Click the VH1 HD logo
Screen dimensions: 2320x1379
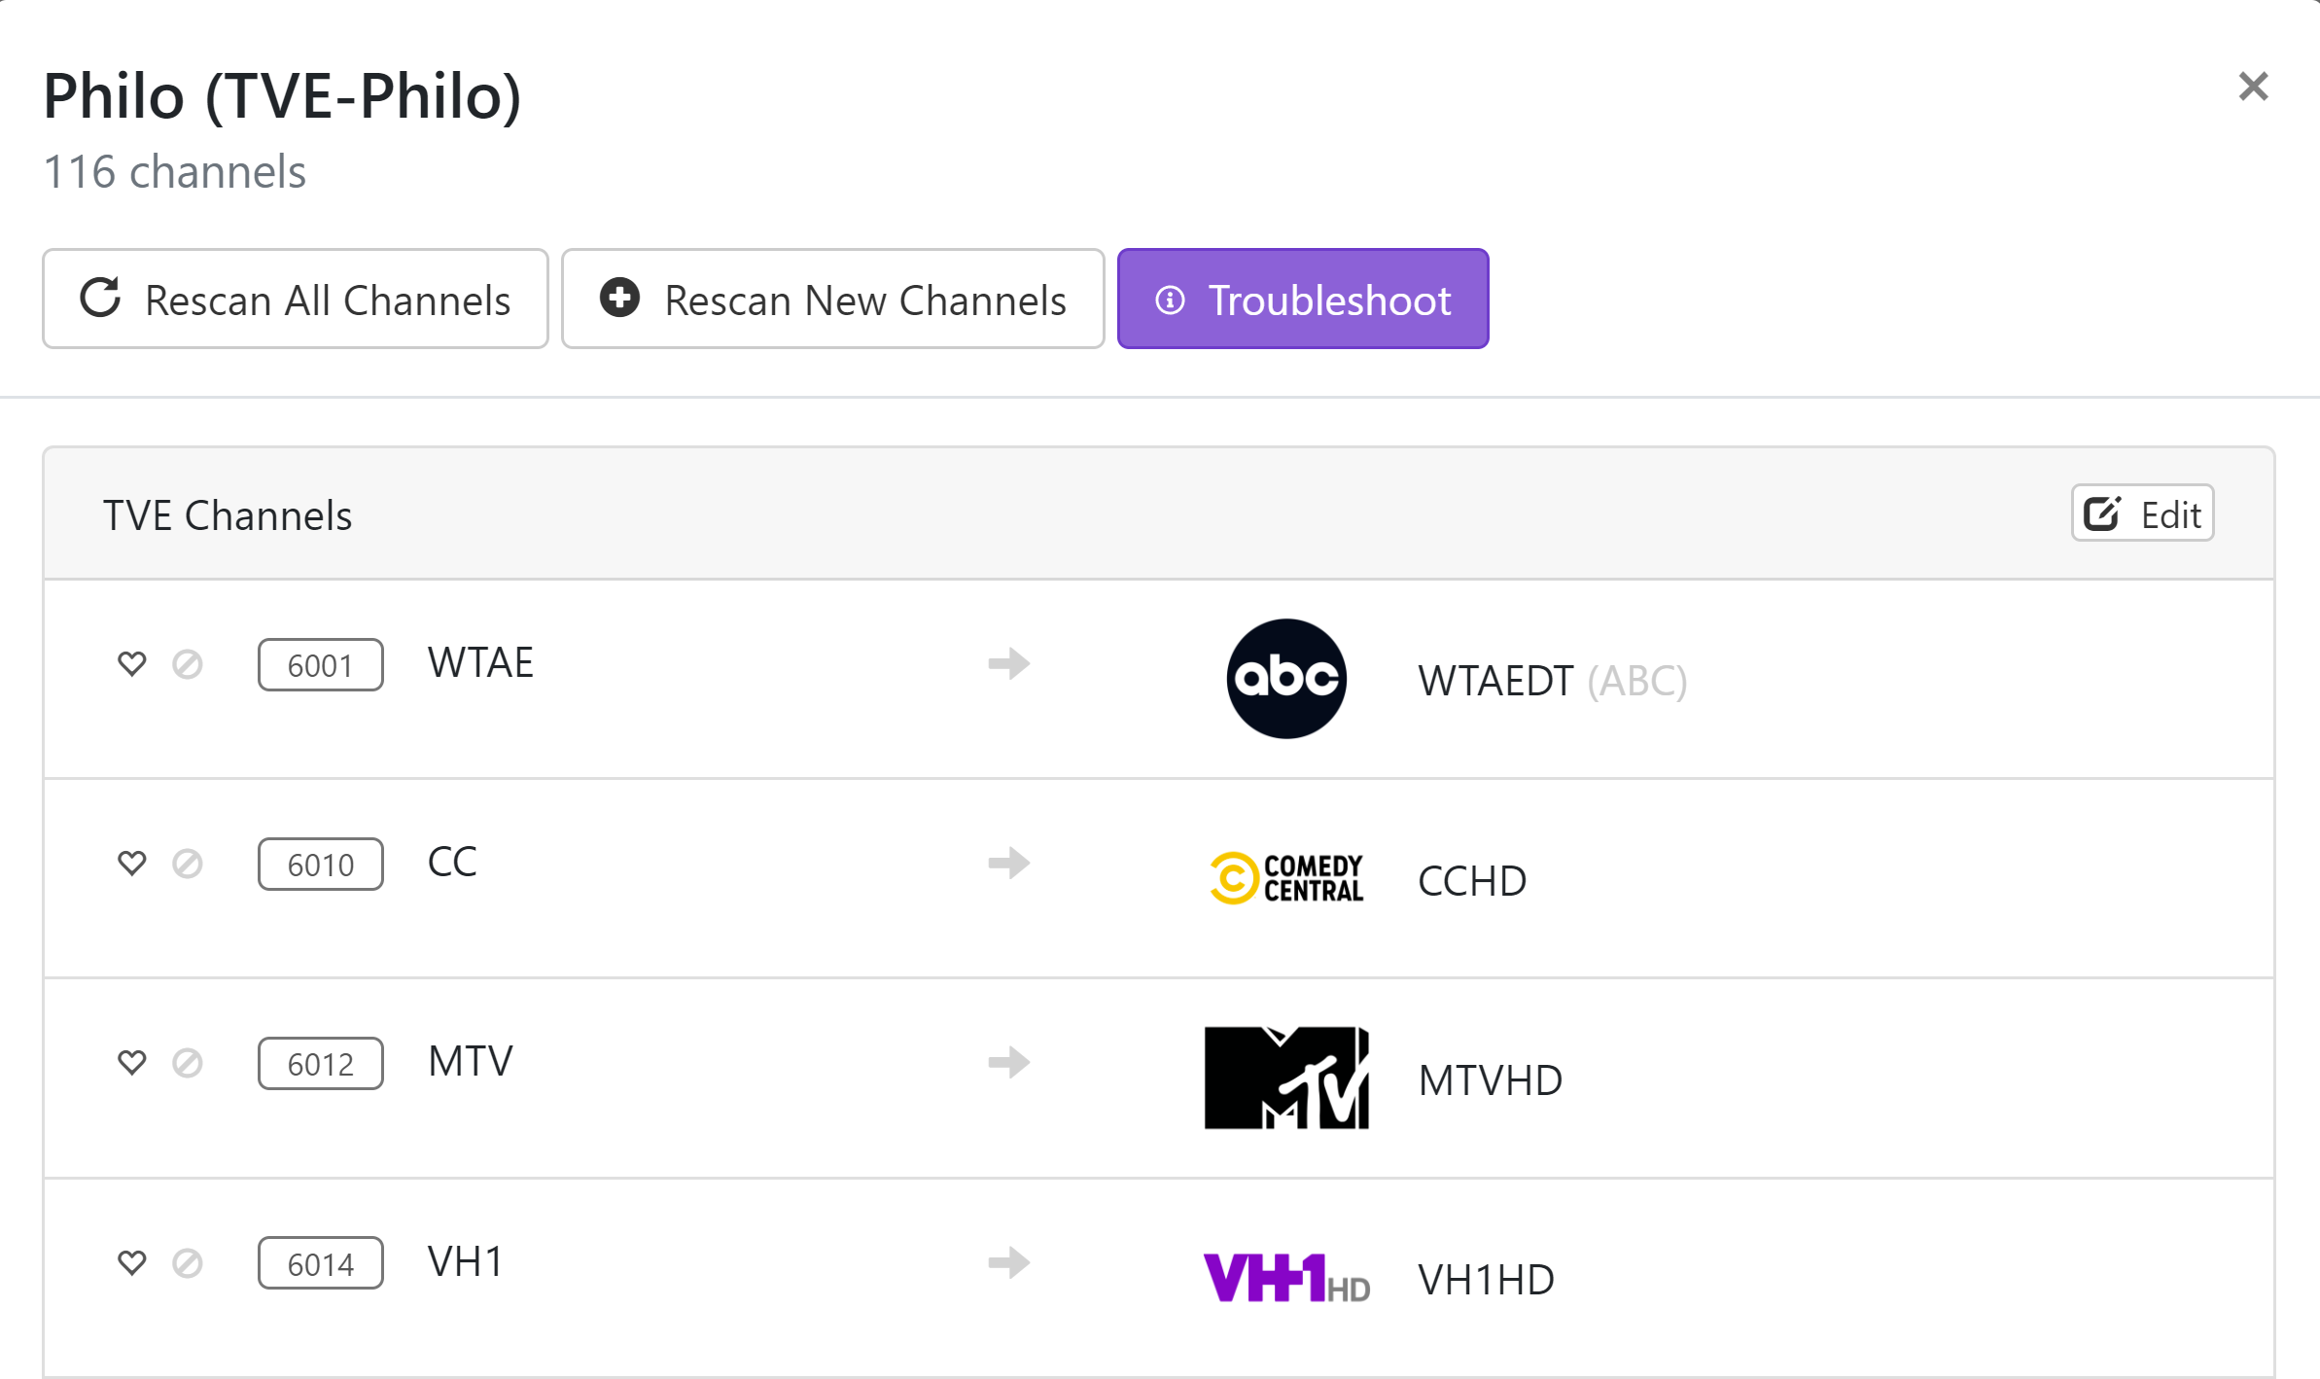point(1286,1278)
